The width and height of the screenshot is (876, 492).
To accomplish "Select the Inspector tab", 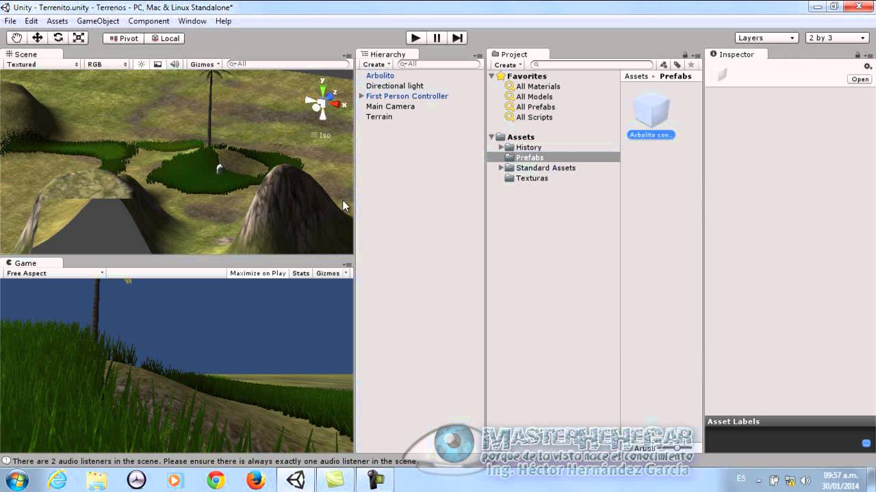I will (736, 54).
